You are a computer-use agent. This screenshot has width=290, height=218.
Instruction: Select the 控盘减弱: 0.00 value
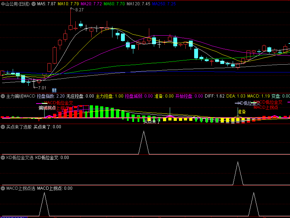tap(139, 96)
